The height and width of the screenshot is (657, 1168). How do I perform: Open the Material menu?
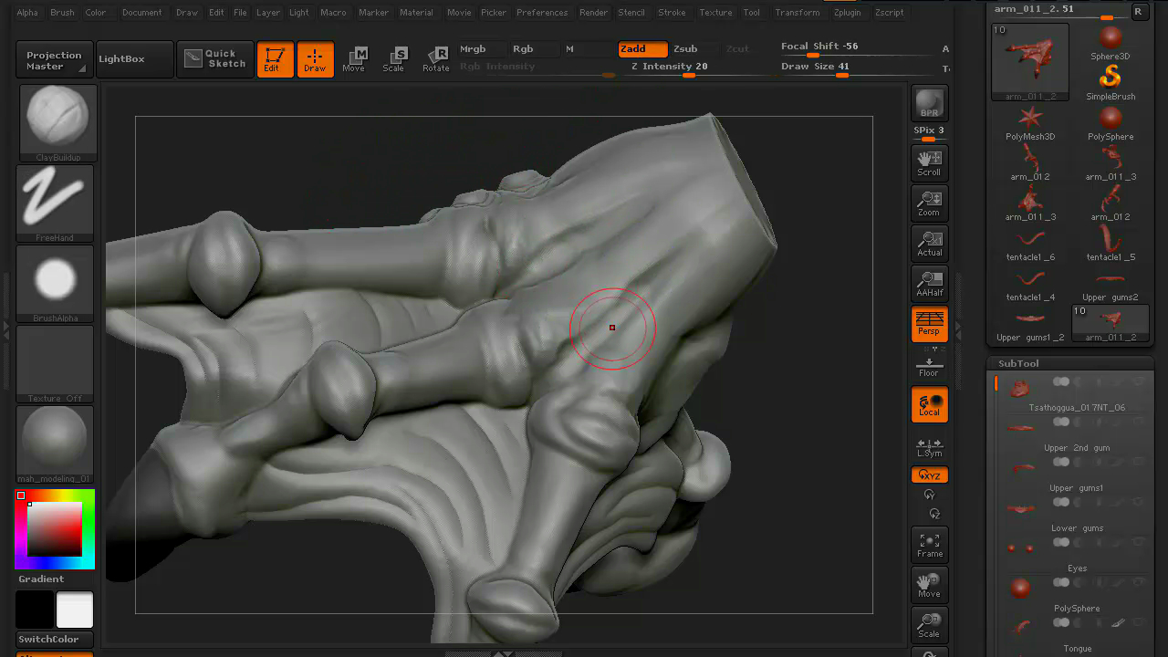click(x=416, y=13)
